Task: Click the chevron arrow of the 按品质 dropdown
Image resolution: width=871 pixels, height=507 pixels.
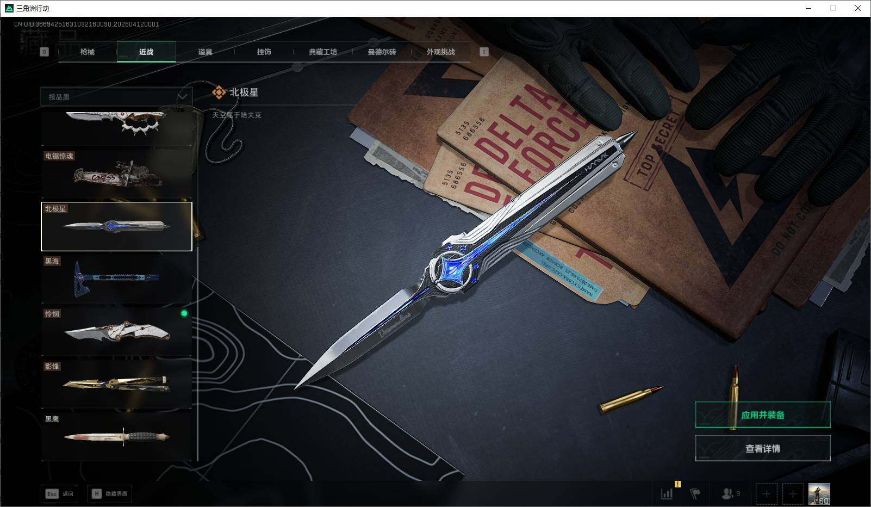Action: click(183, 97)
